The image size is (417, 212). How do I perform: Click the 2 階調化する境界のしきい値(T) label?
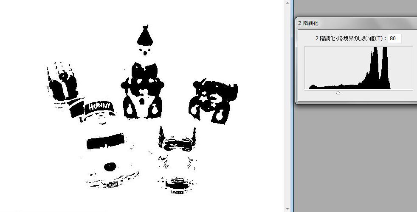pos(351,39)
